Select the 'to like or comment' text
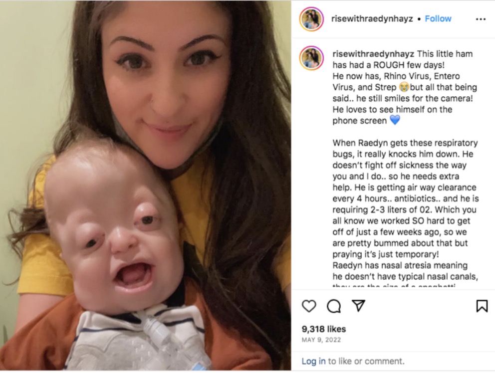Viewport: 495px width, 373px height. pos(366,361)
